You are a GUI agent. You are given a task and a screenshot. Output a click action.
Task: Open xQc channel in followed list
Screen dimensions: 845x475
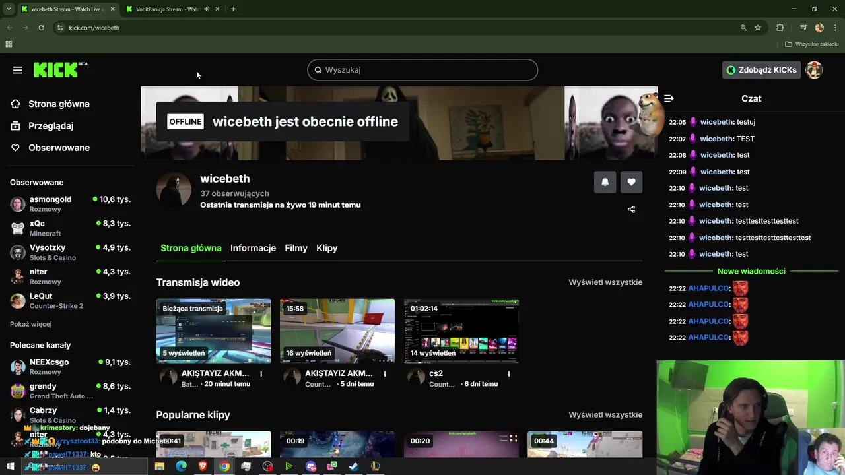[x=70, y=228]
